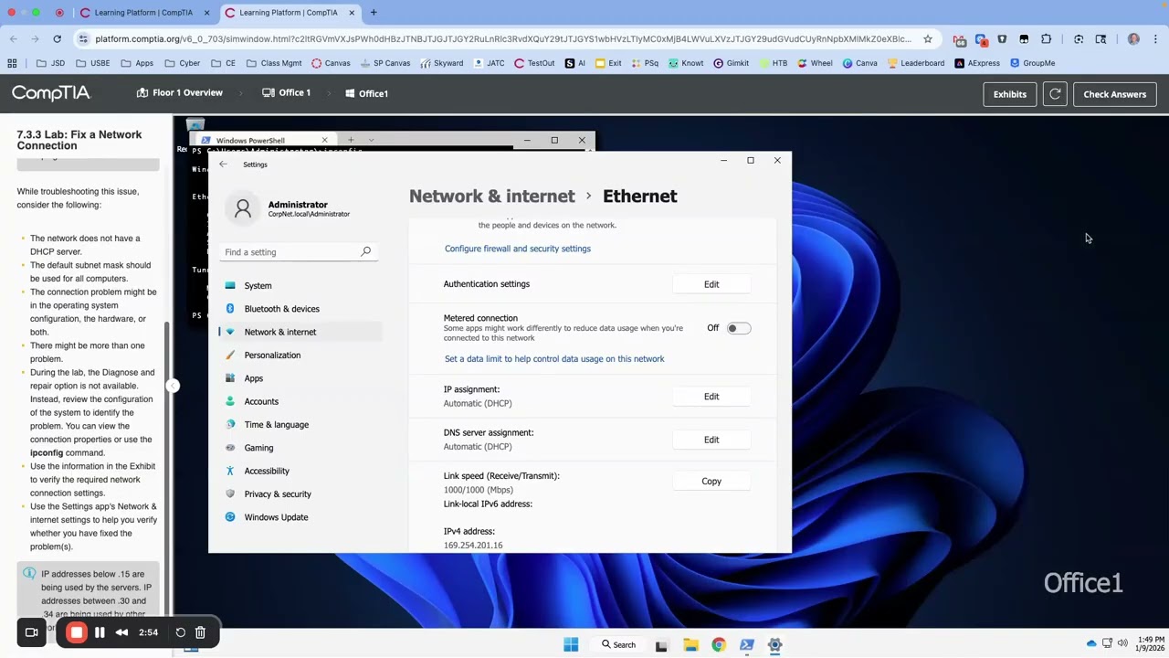Click the search magnifier in Find a setting

tap(365, 252)
